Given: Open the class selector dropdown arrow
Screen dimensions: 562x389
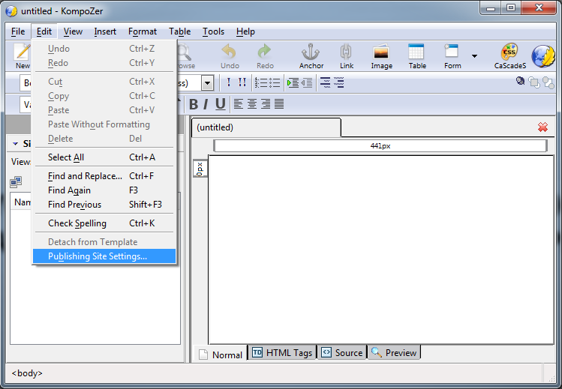Looking at the screenshot, I should [207, 83].
